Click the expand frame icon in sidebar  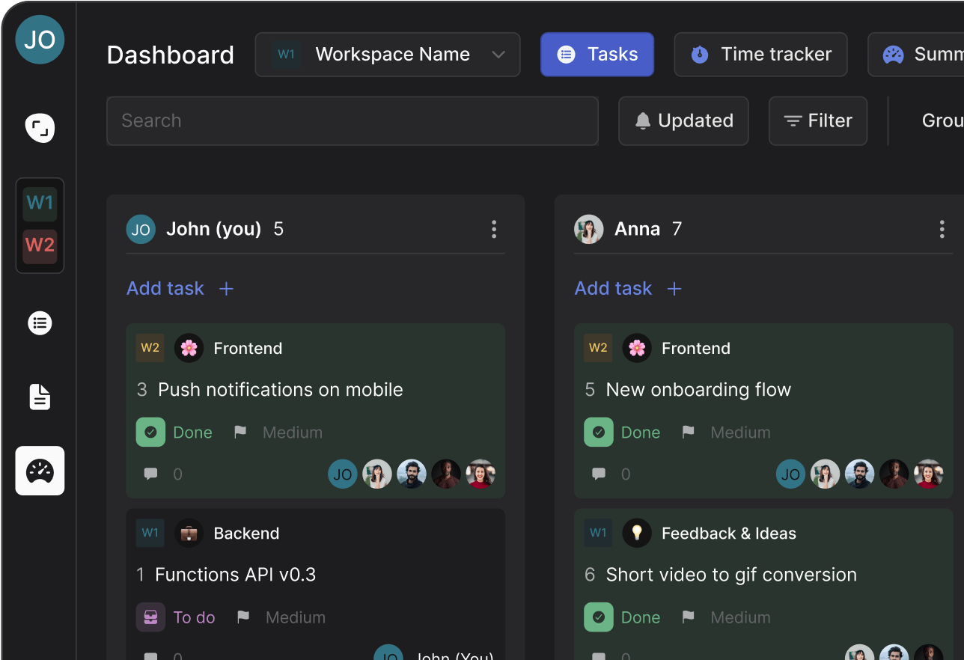(x=40, y=128)
